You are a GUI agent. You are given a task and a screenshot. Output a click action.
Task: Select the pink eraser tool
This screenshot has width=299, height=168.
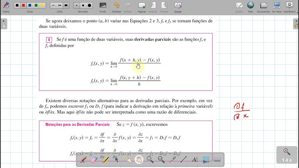[94, 159]
